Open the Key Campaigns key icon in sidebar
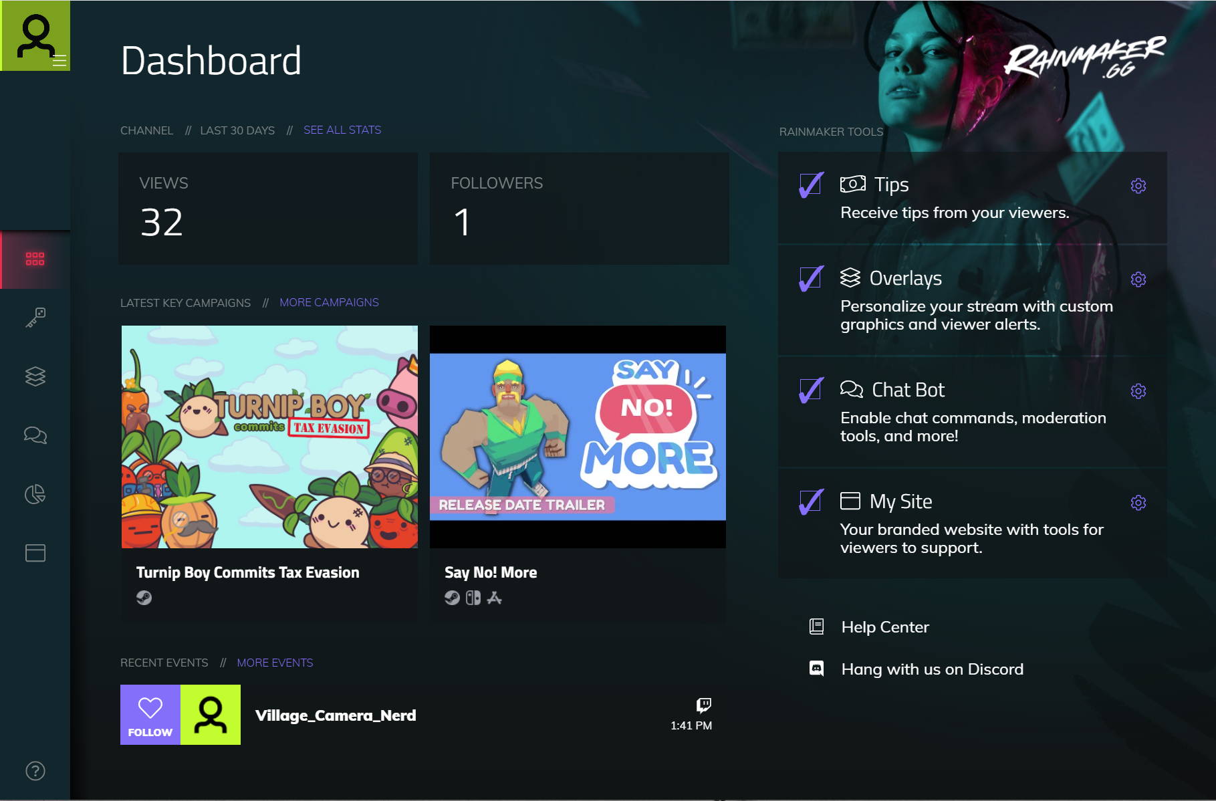 pos(35,318)
